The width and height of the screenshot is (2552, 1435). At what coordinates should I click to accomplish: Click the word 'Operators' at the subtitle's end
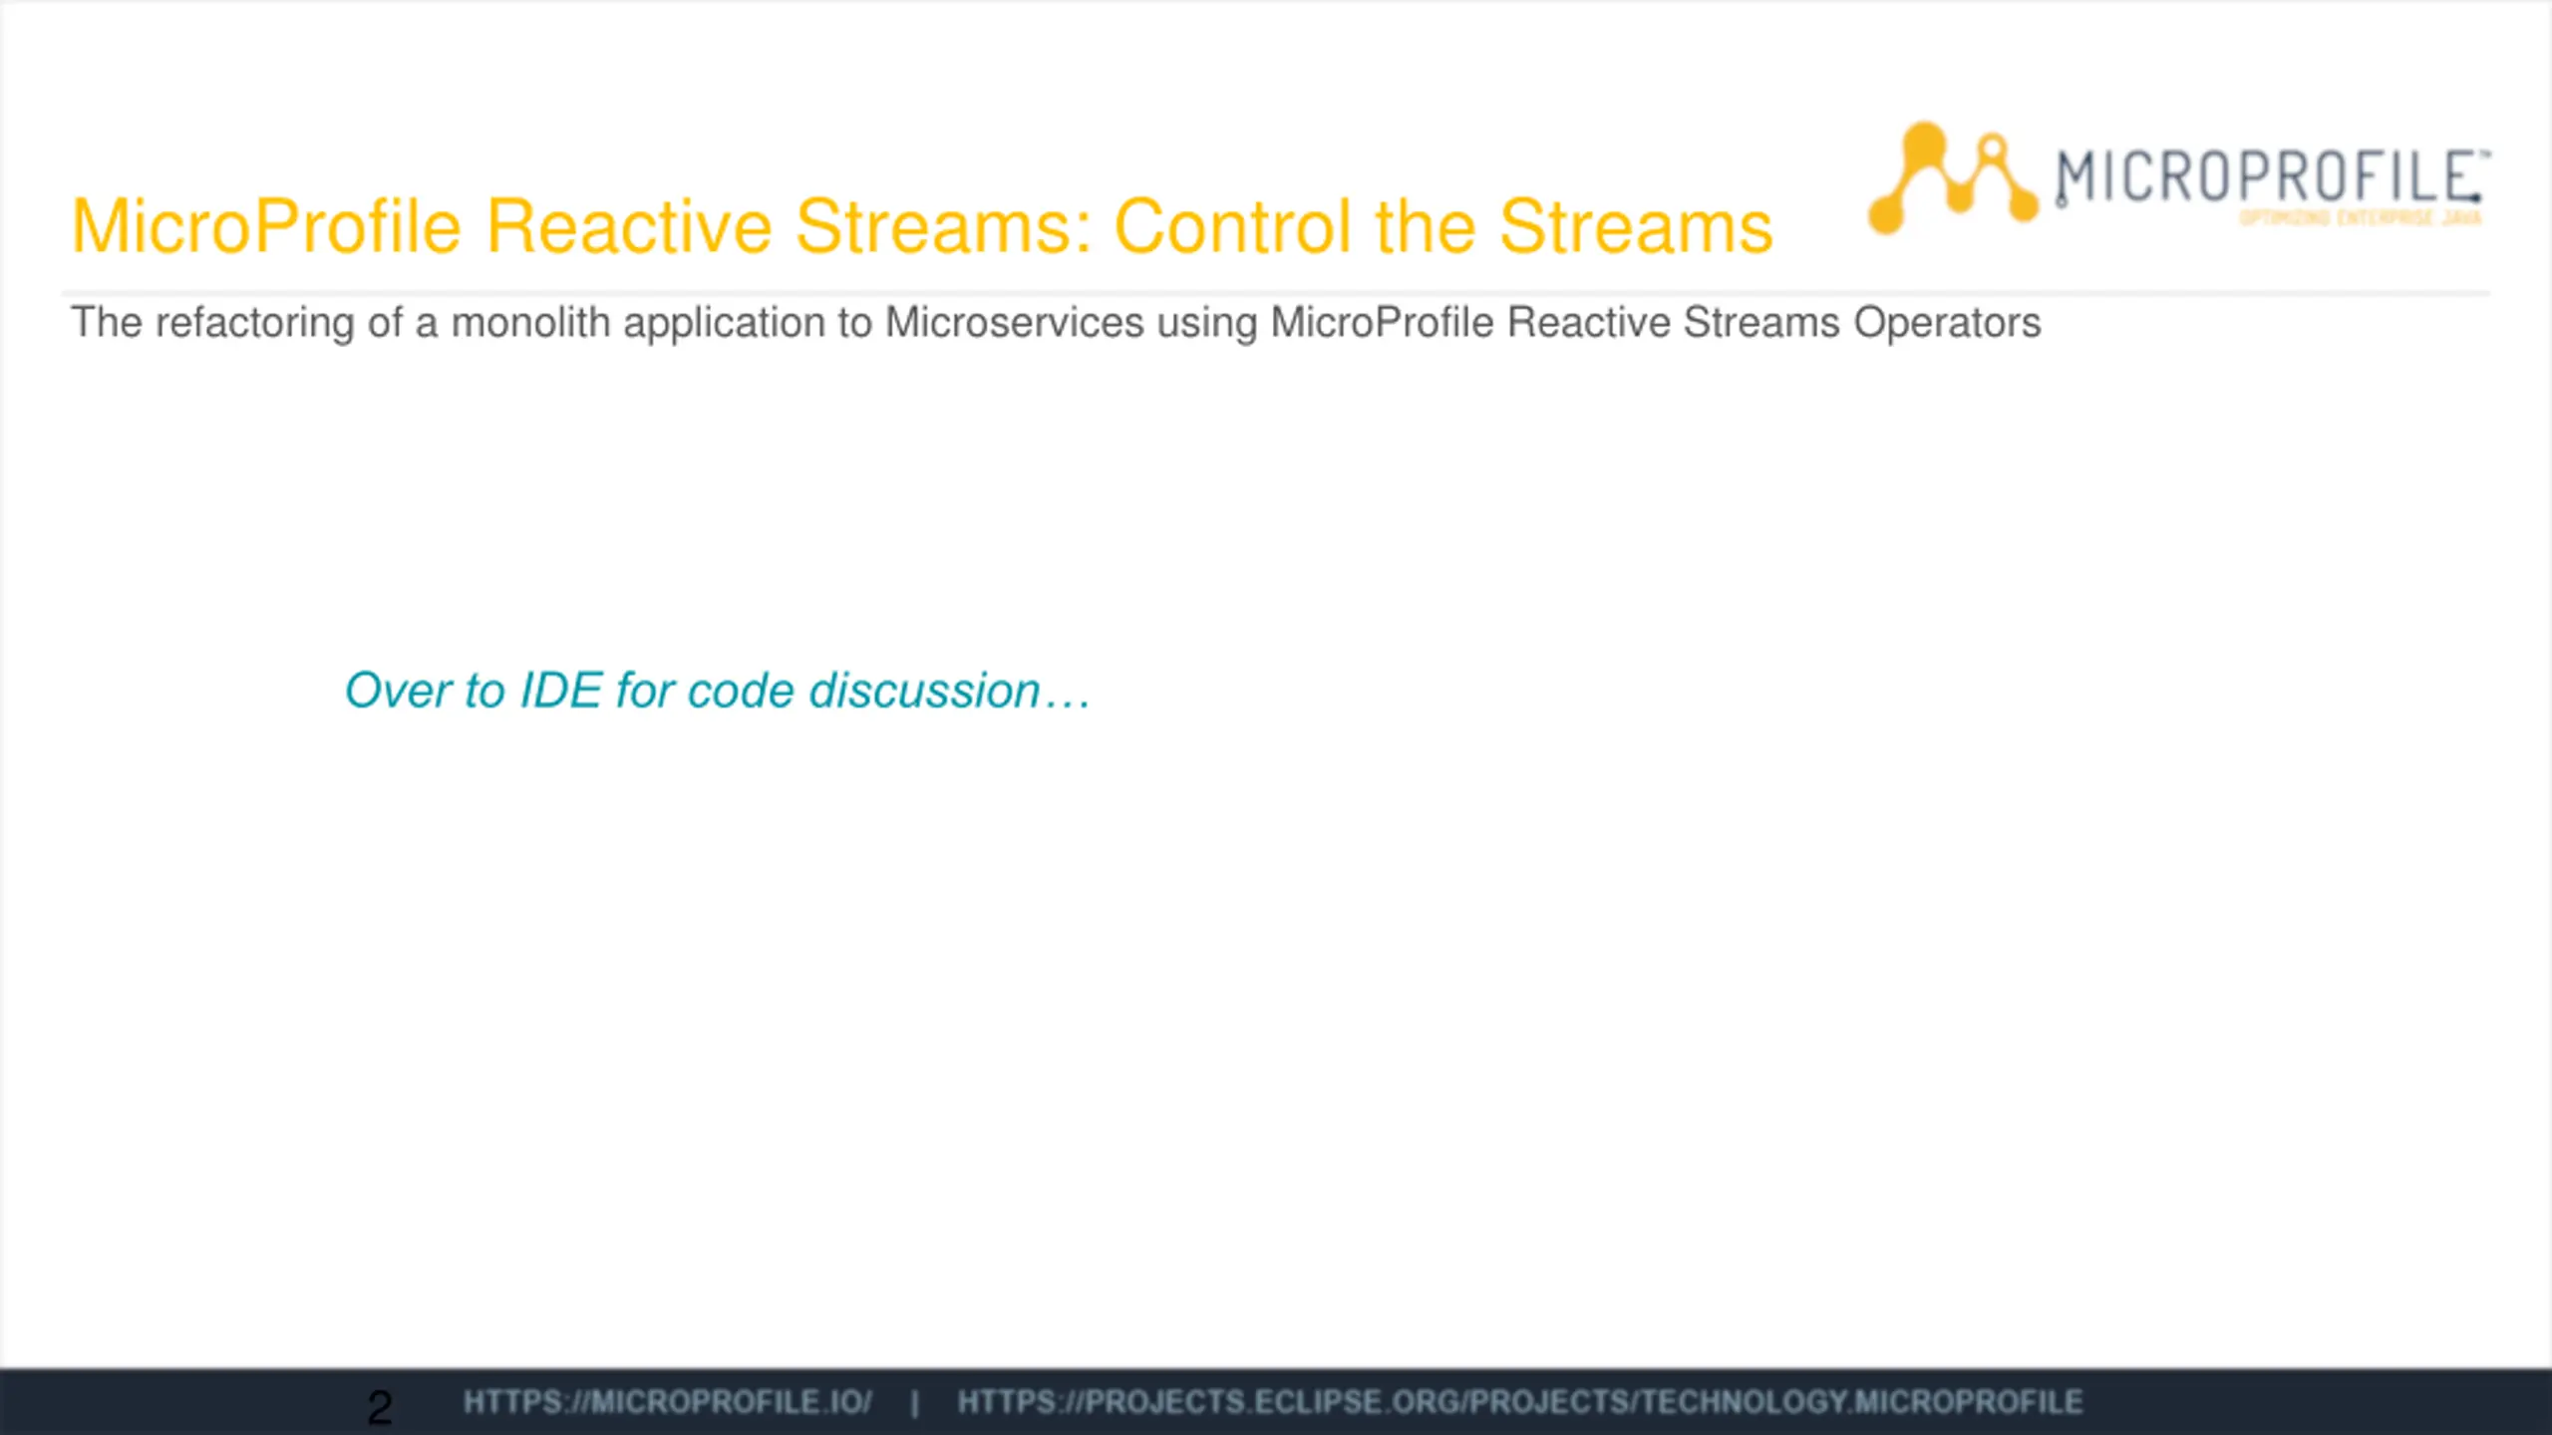tap(1946, 323)
